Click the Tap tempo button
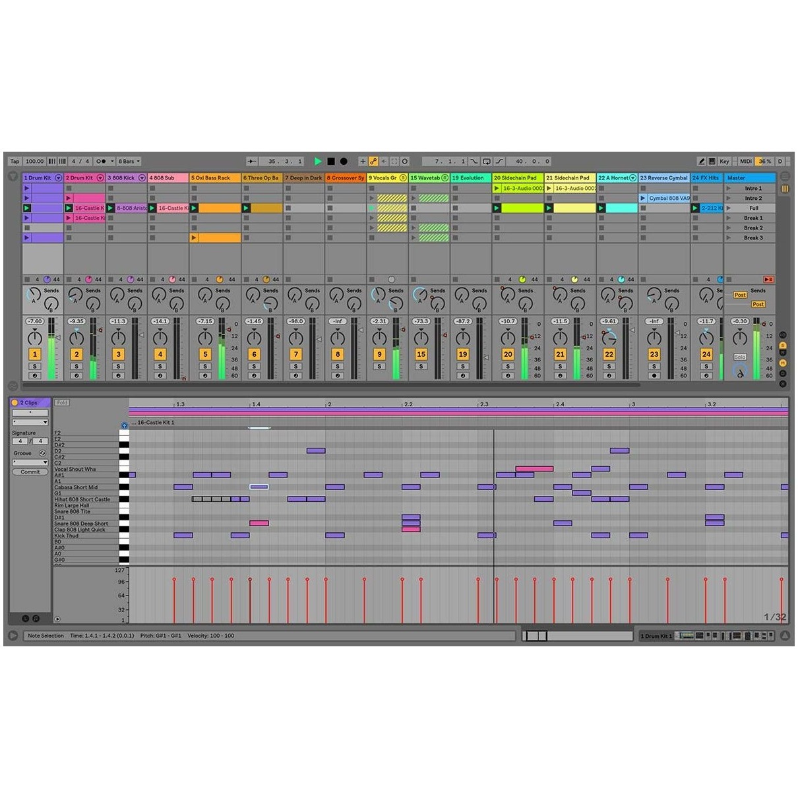Viewport: 798px width, 798px height. [x=15, y=161]
